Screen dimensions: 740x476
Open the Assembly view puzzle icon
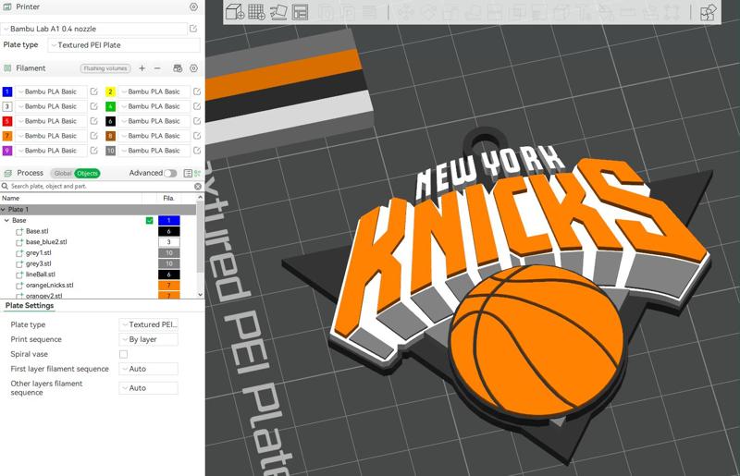point(708,12)
